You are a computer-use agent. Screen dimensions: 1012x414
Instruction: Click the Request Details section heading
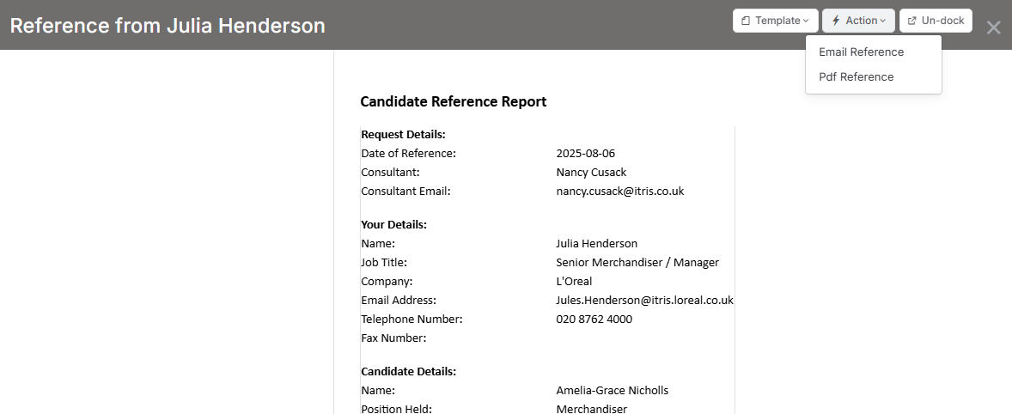point(404,135)
